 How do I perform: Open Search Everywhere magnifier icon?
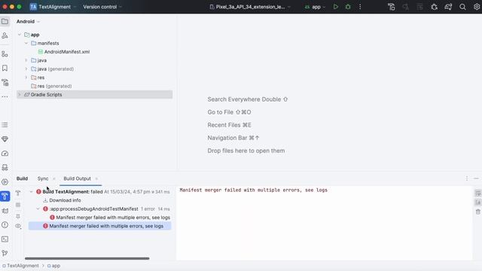pos(462,7)
